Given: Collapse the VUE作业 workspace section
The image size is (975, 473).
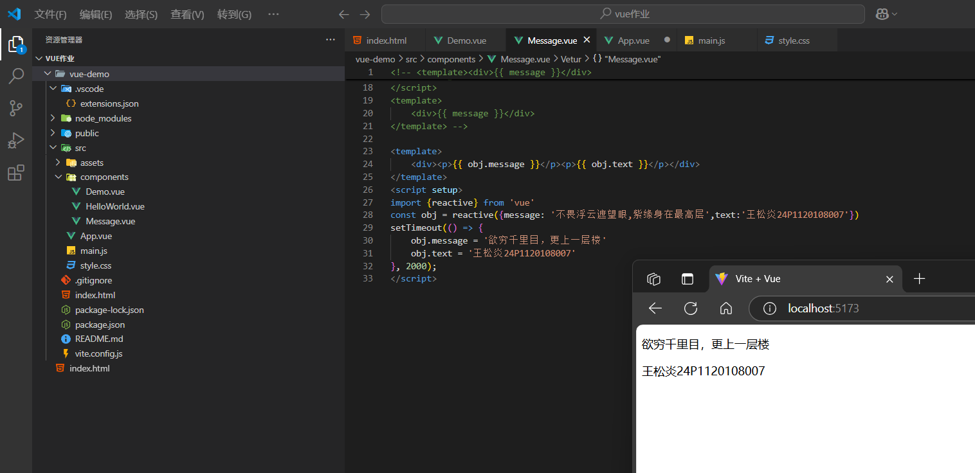Looking at the screenshot, I should [40, 58].
